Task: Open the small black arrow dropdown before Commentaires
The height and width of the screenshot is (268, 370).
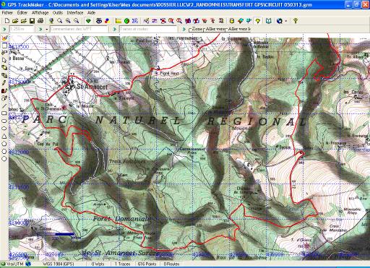Action: 47,29
